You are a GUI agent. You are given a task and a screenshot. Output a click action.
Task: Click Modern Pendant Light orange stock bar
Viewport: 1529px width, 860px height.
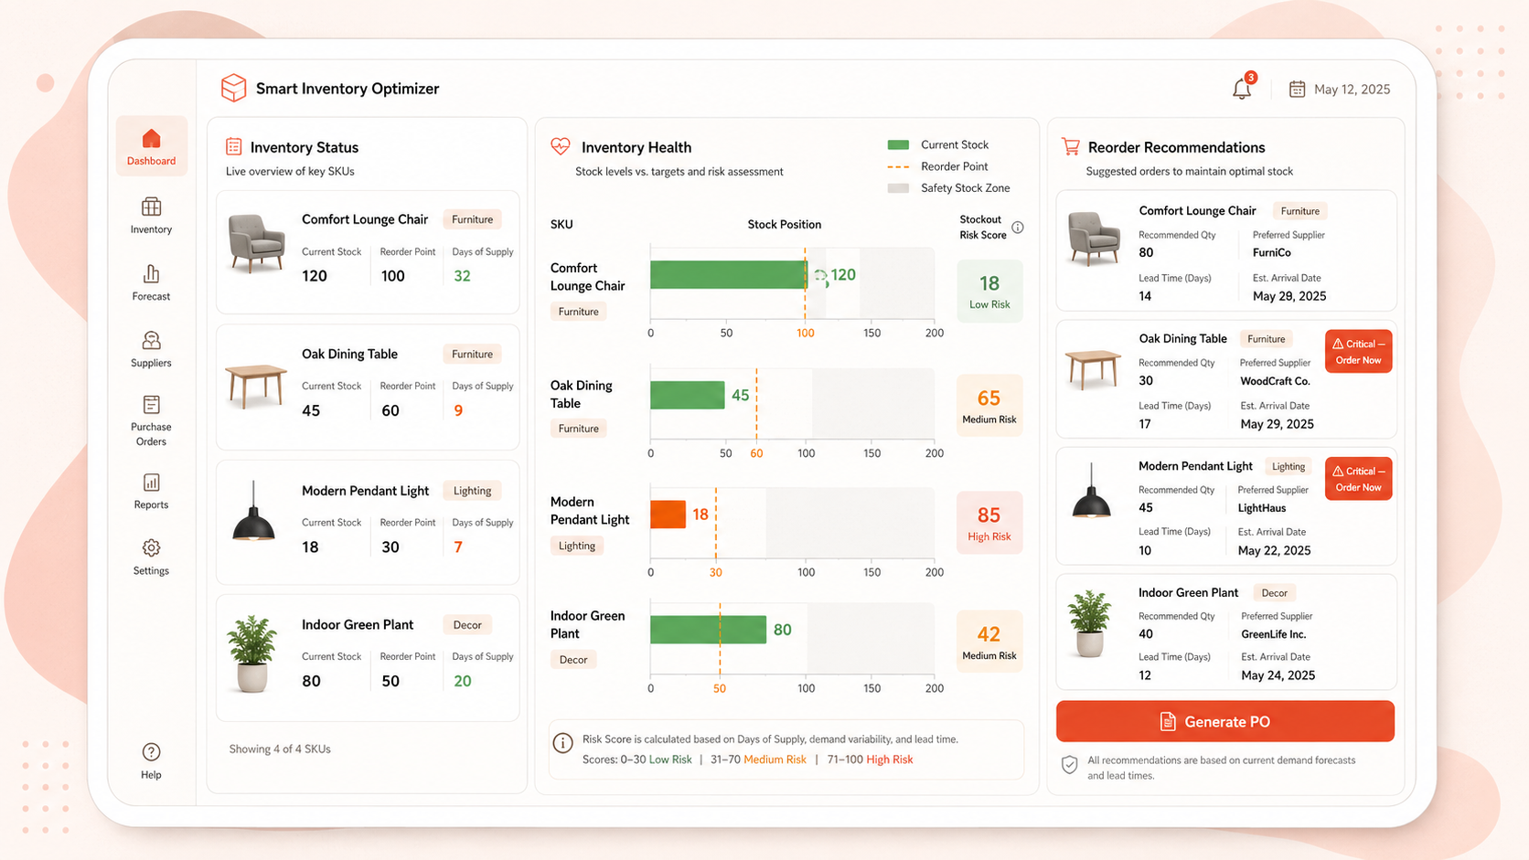668,515
